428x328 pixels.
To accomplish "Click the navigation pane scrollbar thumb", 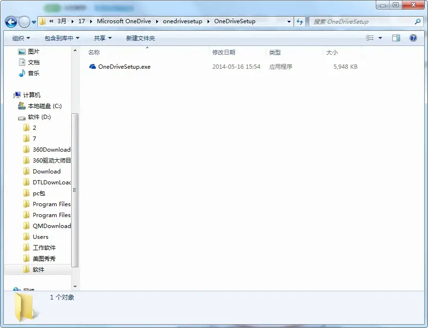I will 75,190.
